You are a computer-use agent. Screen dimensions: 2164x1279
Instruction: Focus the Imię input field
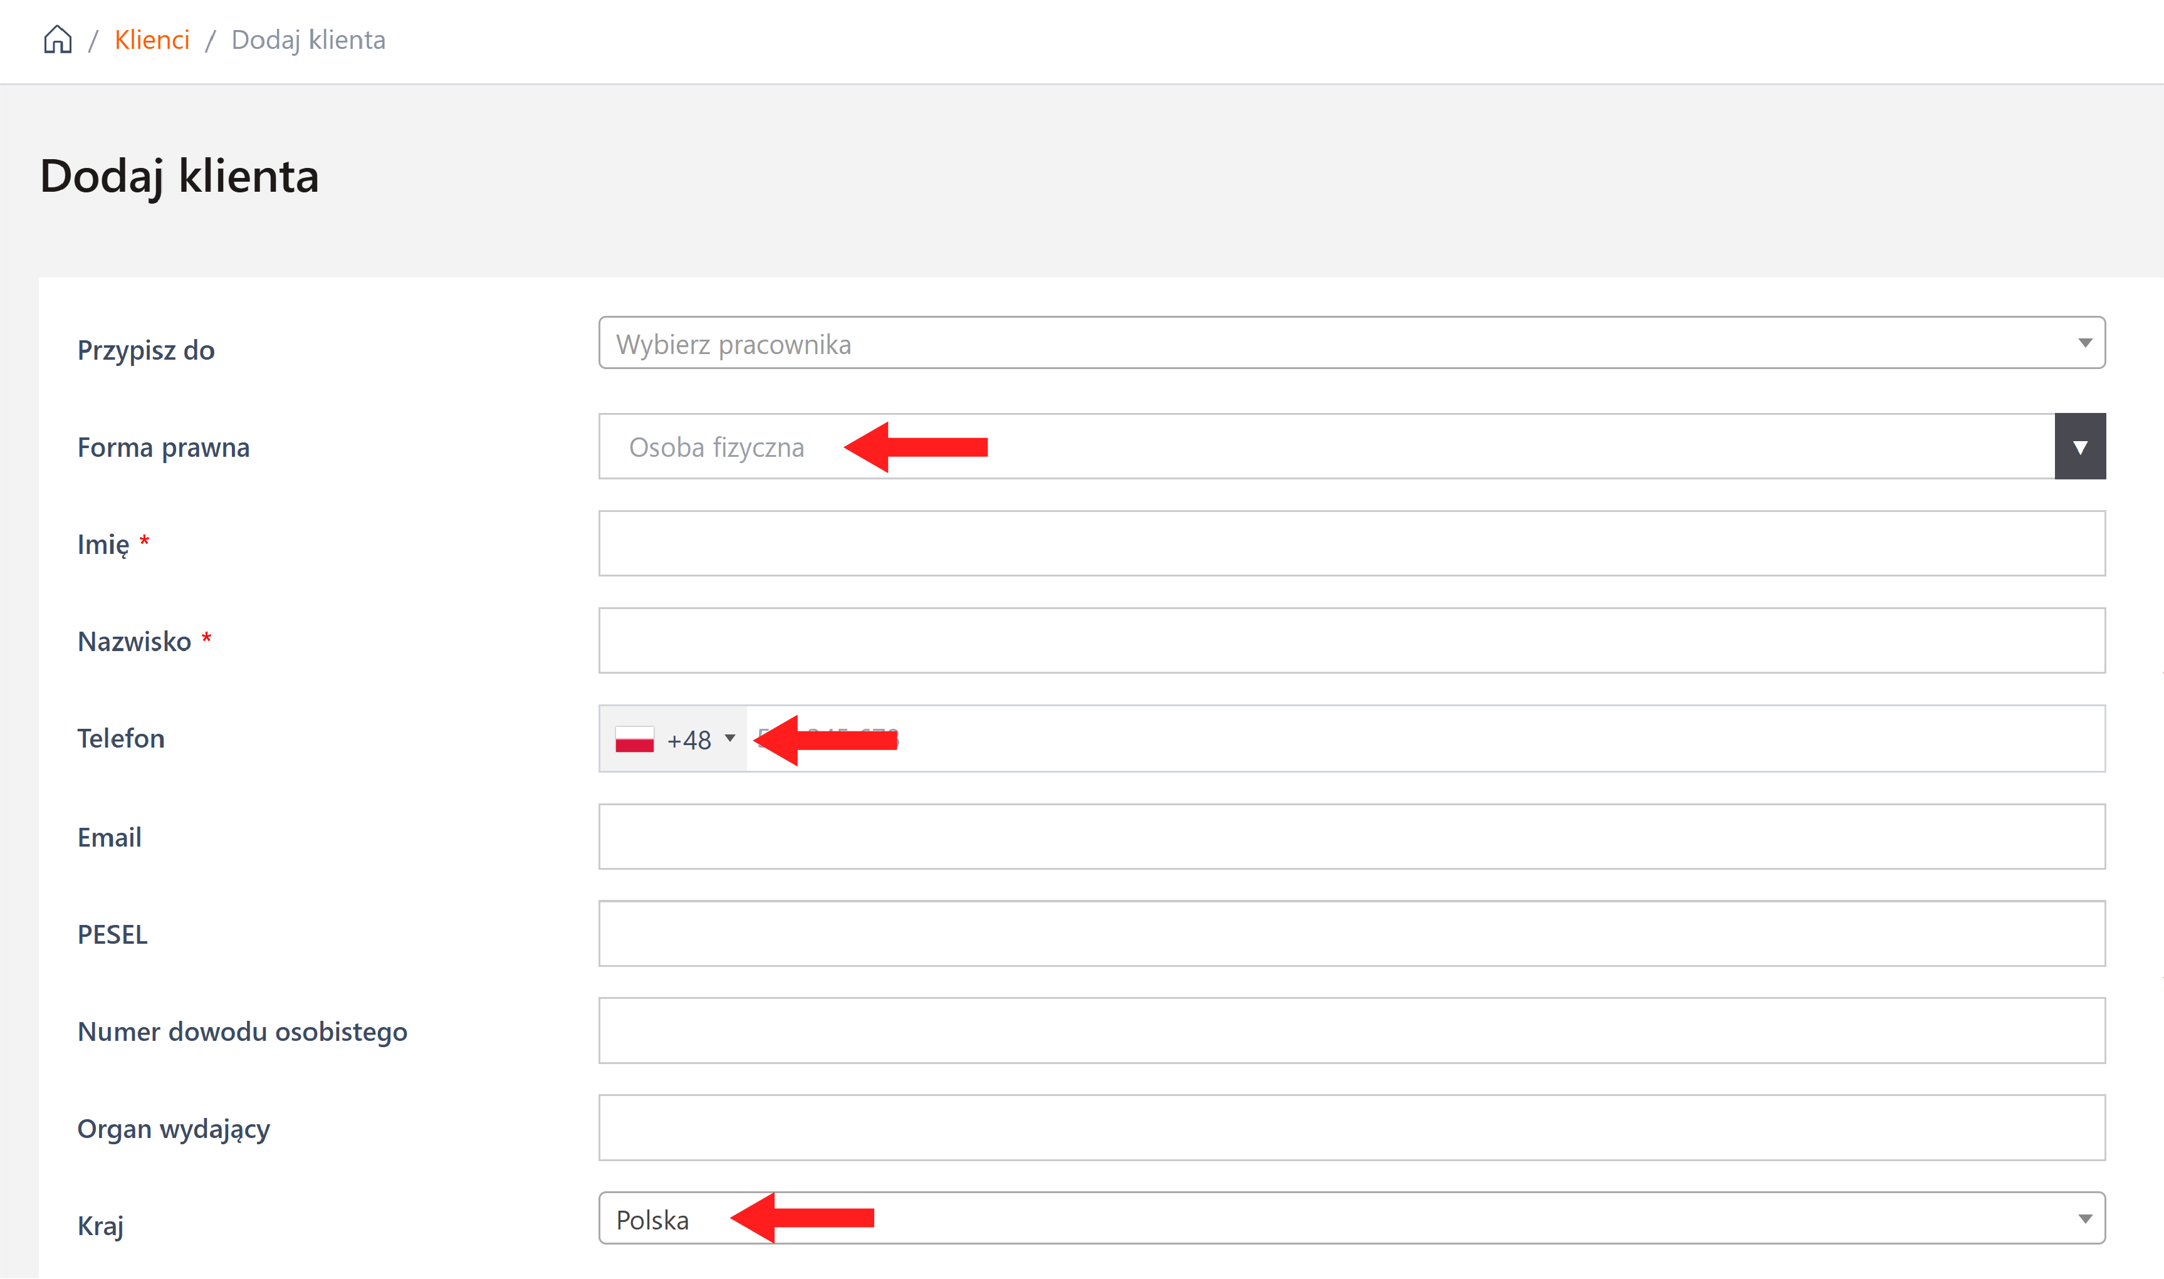click(x=1351, y=544)
